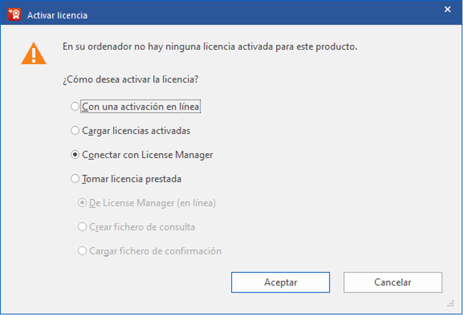Click the '¿Cómo desea activar la licencia?' question text

130,80
